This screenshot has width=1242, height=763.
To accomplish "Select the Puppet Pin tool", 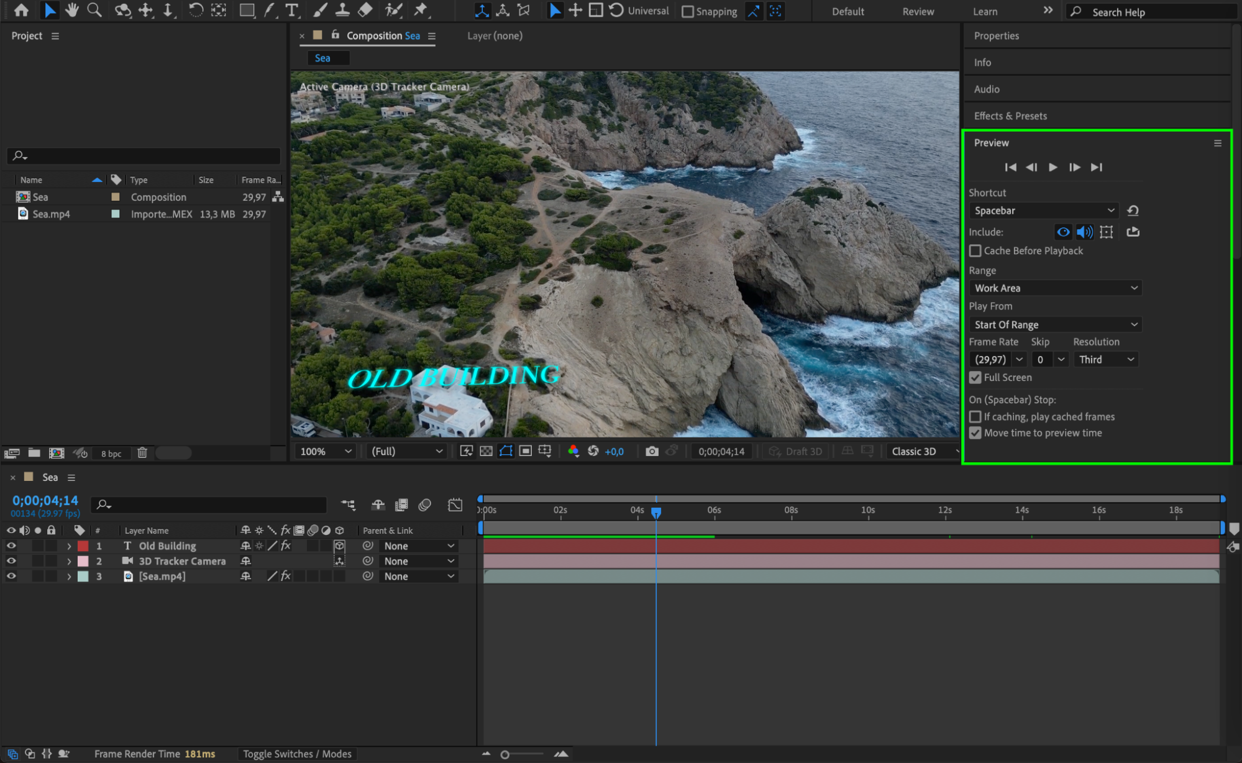I will click(x=421, y=10).
